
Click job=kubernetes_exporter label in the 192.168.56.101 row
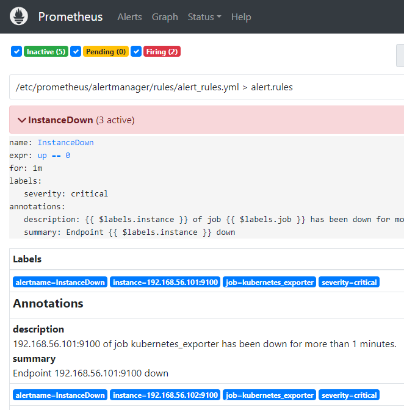(270, 282)
